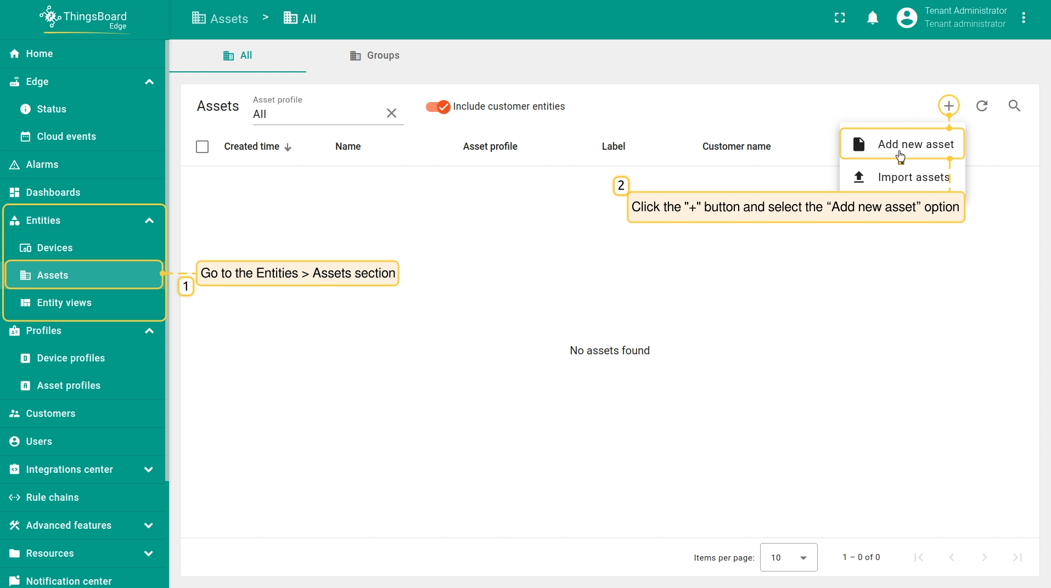Toggle fullscreen mode icon

[840, 18]
